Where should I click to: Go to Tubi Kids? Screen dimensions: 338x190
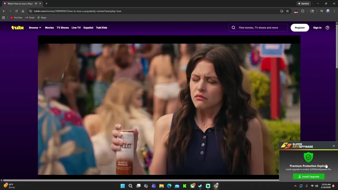[x=101, y=27]
